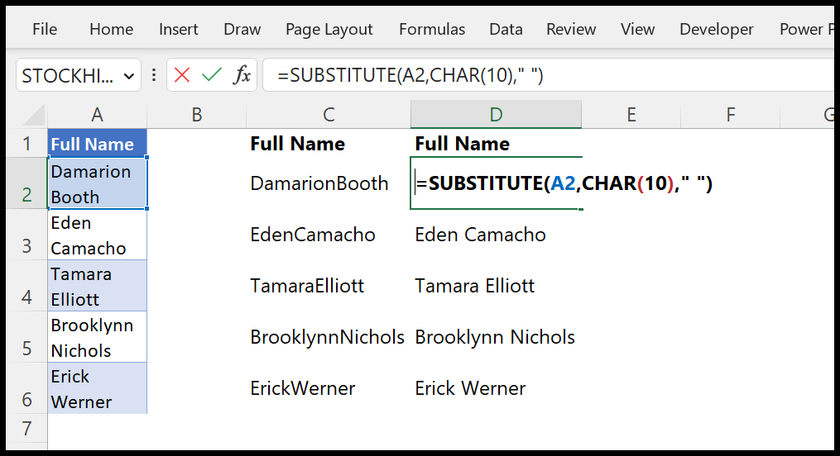Open the File tab
The height and width of the screenshot is (456, 840).
click(x=45, y=30)
